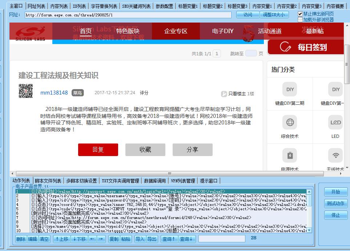
Task: Click the query text field beside 查询↓
Action: coord(222,239)
